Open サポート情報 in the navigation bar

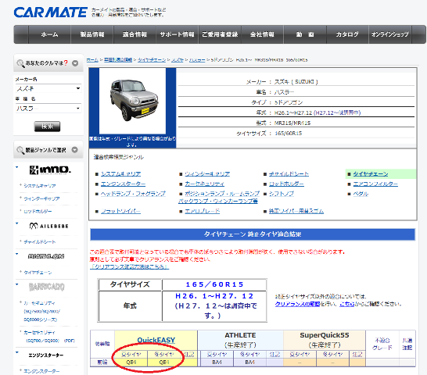[177, 34]
